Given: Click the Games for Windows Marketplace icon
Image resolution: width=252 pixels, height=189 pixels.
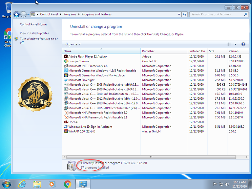Looking at the screenshot, I should (x=66, y=75).
